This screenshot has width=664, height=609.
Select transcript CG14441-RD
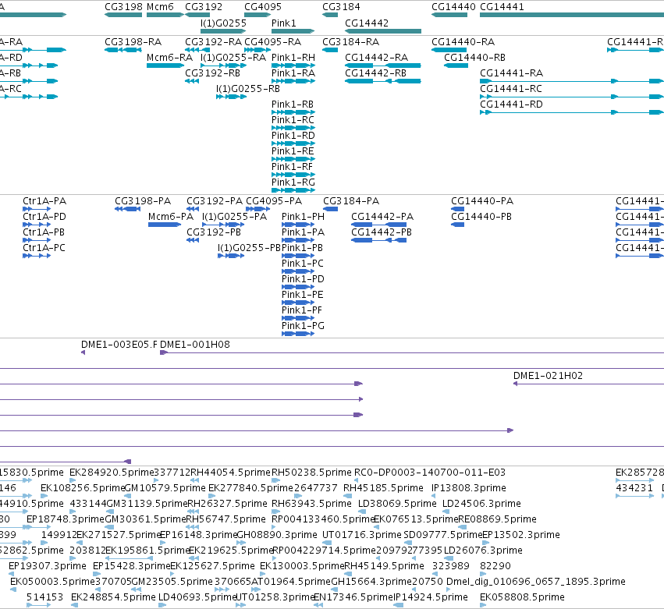572,112
